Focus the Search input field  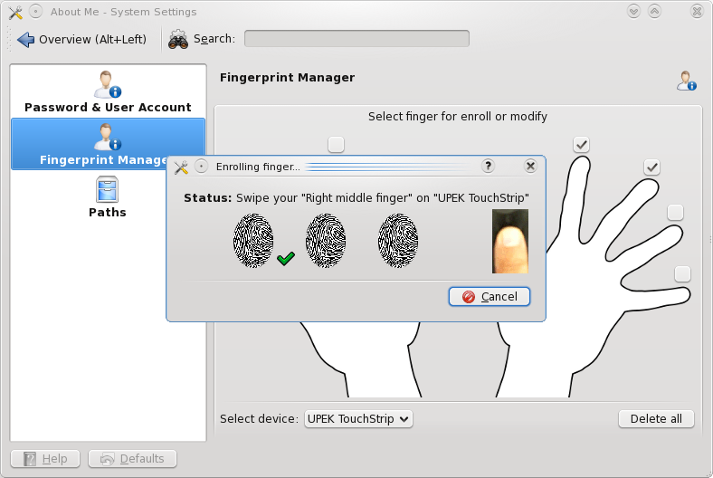(x=356, y=39)
